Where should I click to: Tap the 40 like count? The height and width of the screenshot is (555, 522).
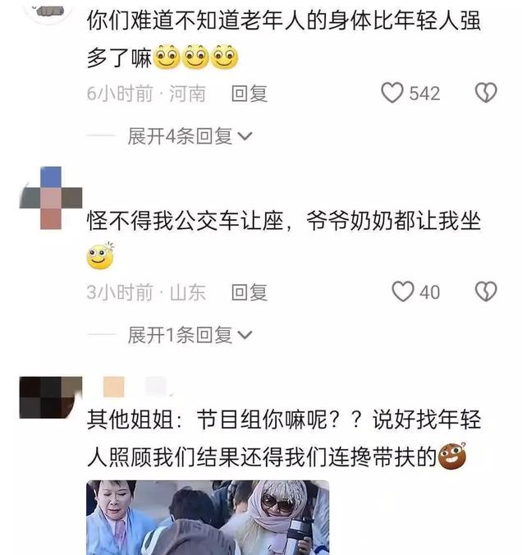[x=430, y=293]
